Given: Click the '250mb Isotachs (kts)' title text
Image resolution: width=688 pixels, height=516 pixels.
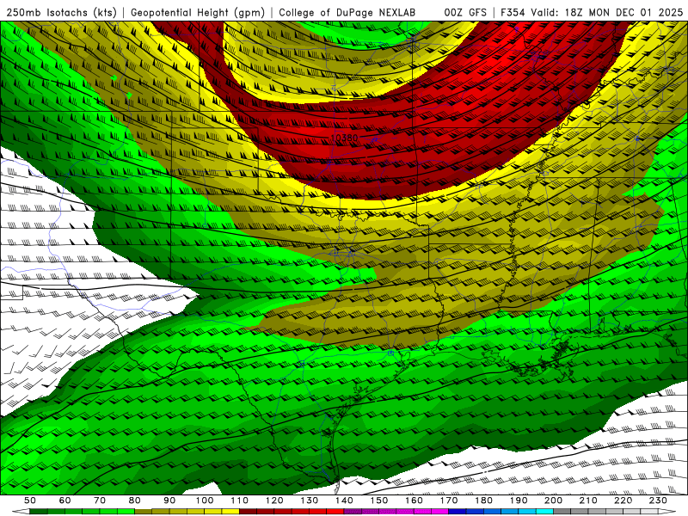Looking at the screenshot, I should point(61,12).
